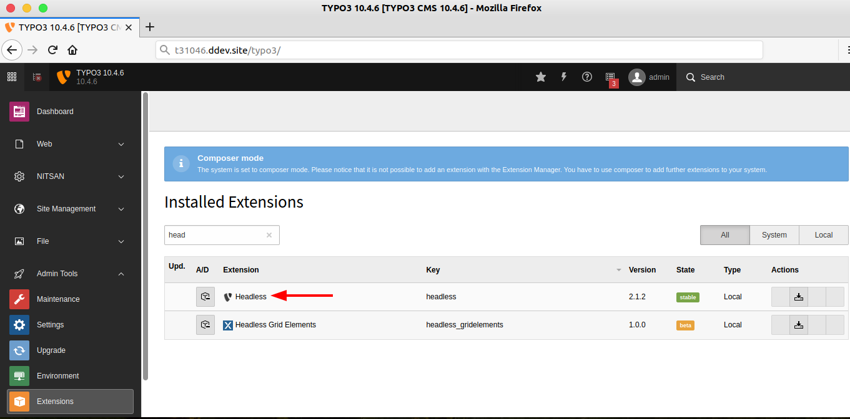The image size is (850, 419).
Task: Toggle activation state of Headless extension
Action: pyautogui.click(x=205, y=296)
